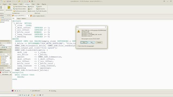Screen dimensions: 173x97
Task: Select Package bodies folder
Action: [5, 64]
